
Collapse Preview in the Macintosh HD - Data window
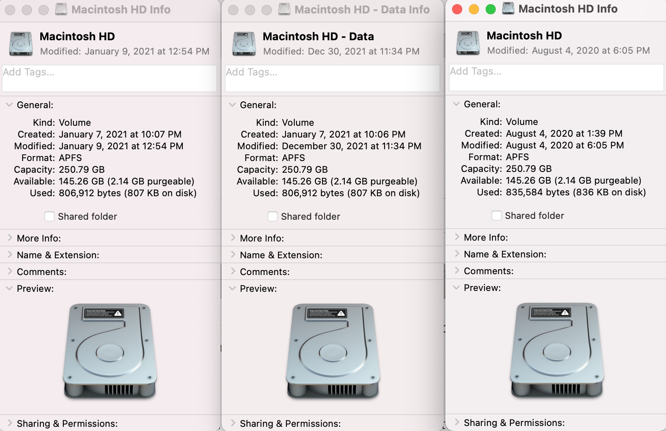coord(232,288)
